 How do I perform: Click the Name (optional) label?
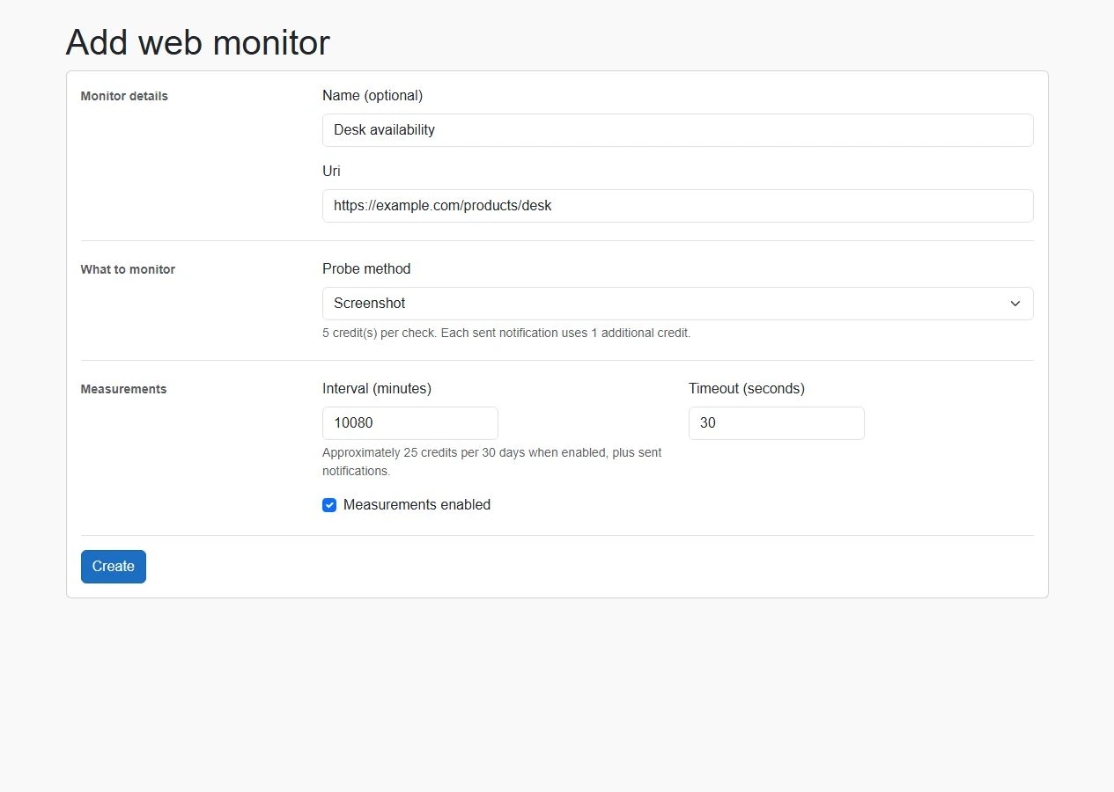[373, 95]
